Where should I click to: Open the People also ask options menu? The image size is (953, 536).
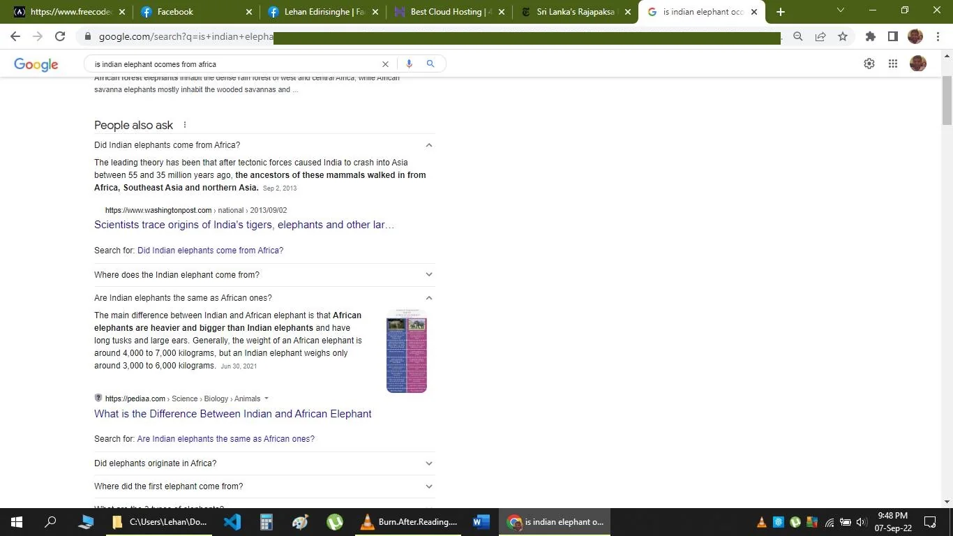185,125
